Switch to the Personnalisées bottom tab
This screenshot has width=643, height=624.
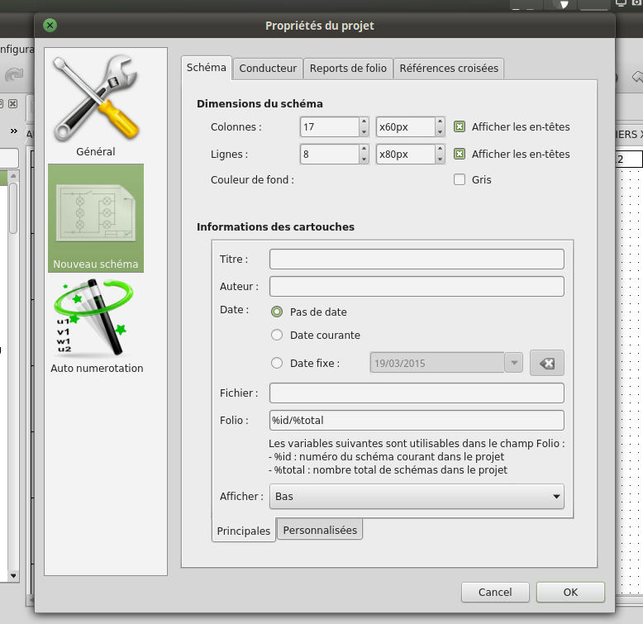coord(320,530)
